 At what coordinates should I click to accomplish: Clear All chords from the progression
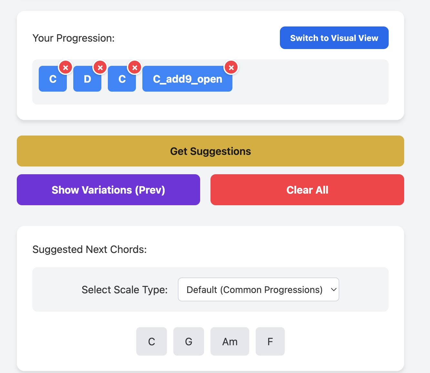tap(307, 190)
